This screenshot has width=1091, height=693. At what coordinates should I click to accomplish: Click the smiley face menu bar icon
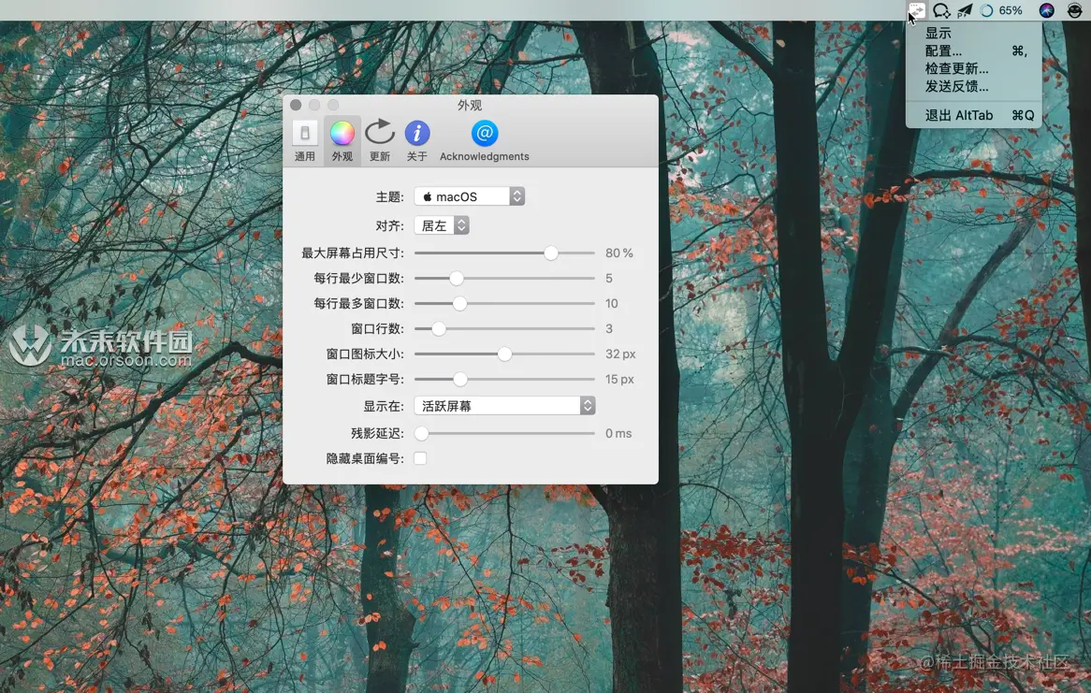1074,10
